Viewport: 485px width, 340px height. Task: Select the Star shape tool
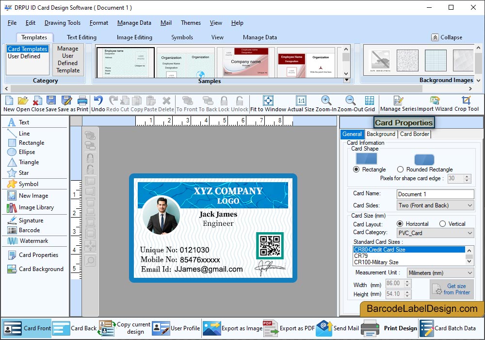tap(18, 173)
